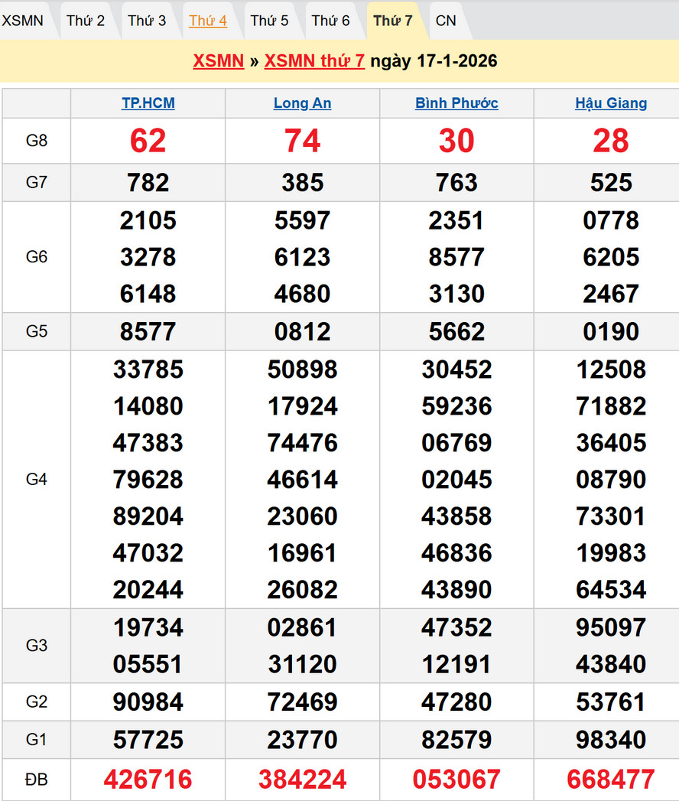
Task: Open the Bình Phước province link
Action: tap(456, 103)
